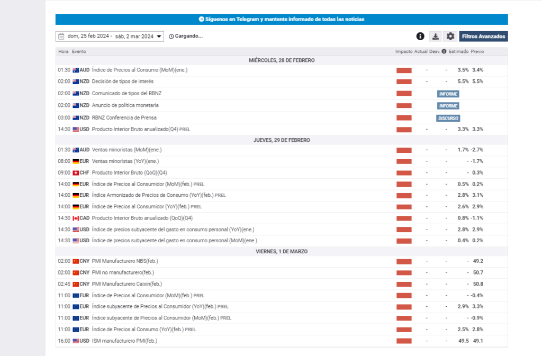Click the Swiss flag on the CHF row
Image resolution: width=542 pixels, height=356 pixels.
click(x=76, y=173)
